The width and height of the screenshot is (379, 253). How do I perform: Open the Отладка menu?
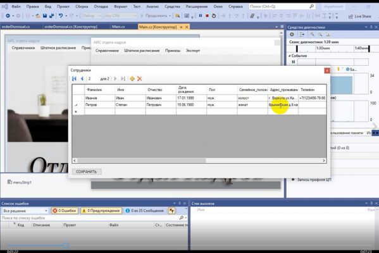101,6
